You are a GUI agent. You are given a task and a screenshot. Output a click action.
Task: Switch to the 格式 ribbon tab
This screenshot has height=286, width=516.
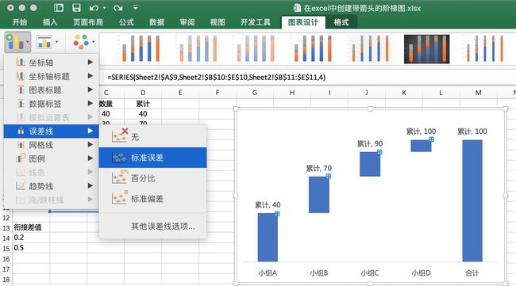[x=341, y=22]
